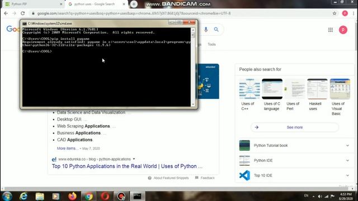This screenshot has width=358, height=201.
Task: Open the Uses of C language thumbnail
Action: [272, 89]
